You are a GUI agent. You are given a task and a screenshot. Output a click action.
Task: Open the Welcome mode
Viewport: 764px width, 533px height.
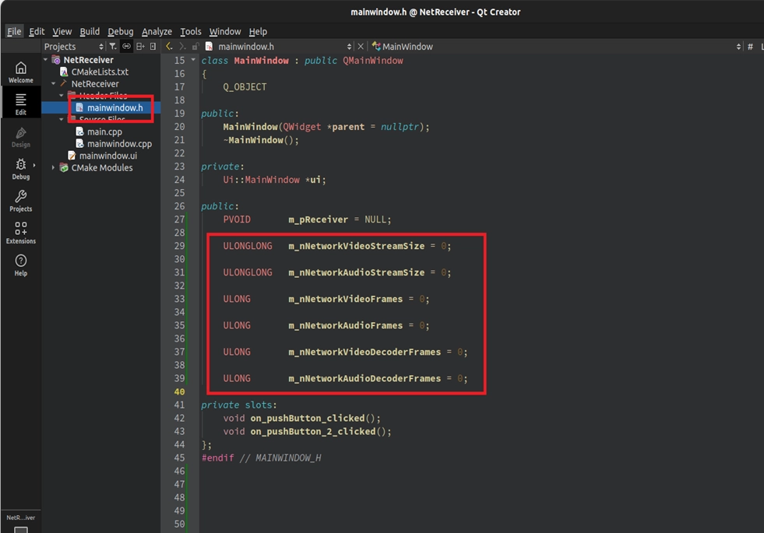click(x=20, y=72)
